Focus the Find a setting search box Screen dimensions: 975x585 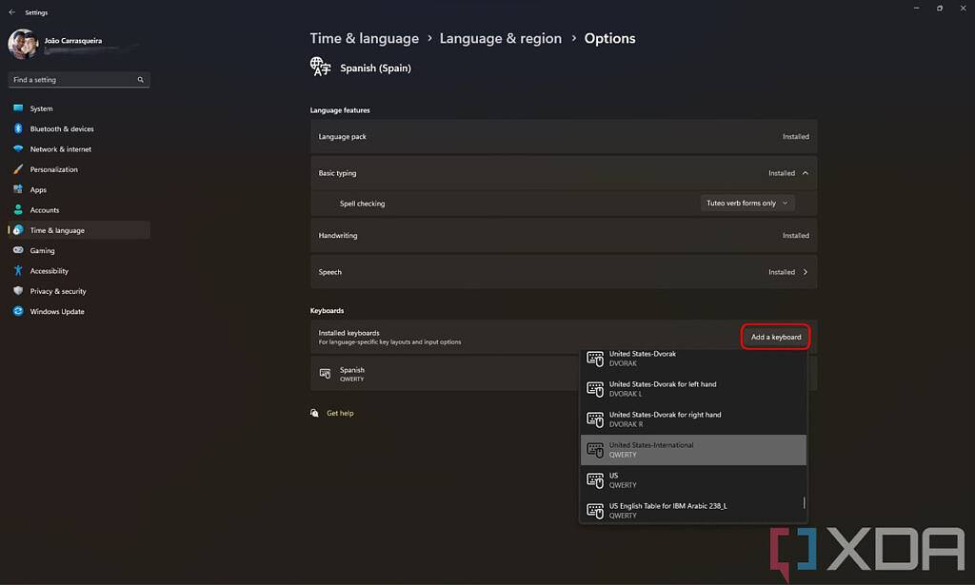point(79,80)
